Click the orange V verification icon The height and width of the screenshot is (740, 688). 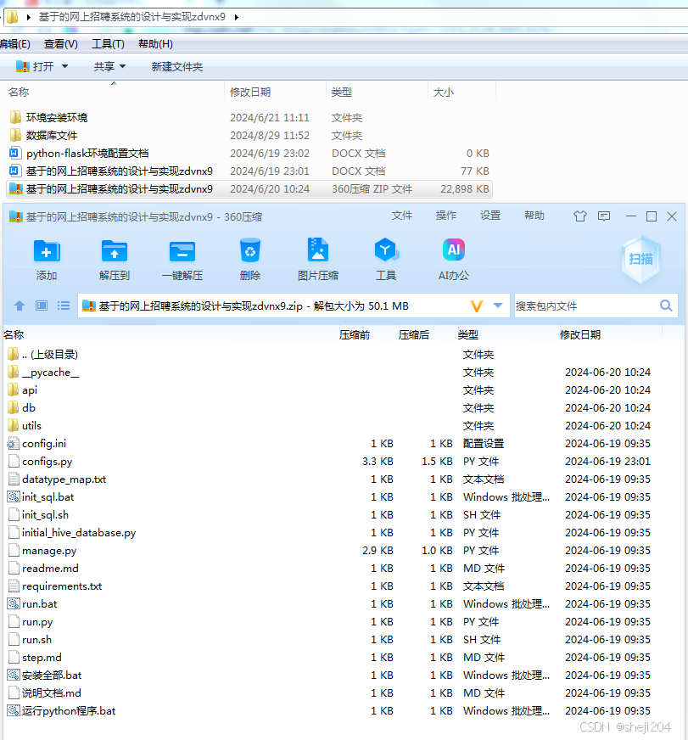pyautogui.click(x=477, y=306)
